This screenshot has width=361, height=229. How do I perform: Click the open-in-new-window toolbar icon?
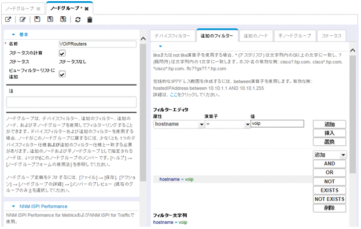pyautogui.click(x=8, y=19)
